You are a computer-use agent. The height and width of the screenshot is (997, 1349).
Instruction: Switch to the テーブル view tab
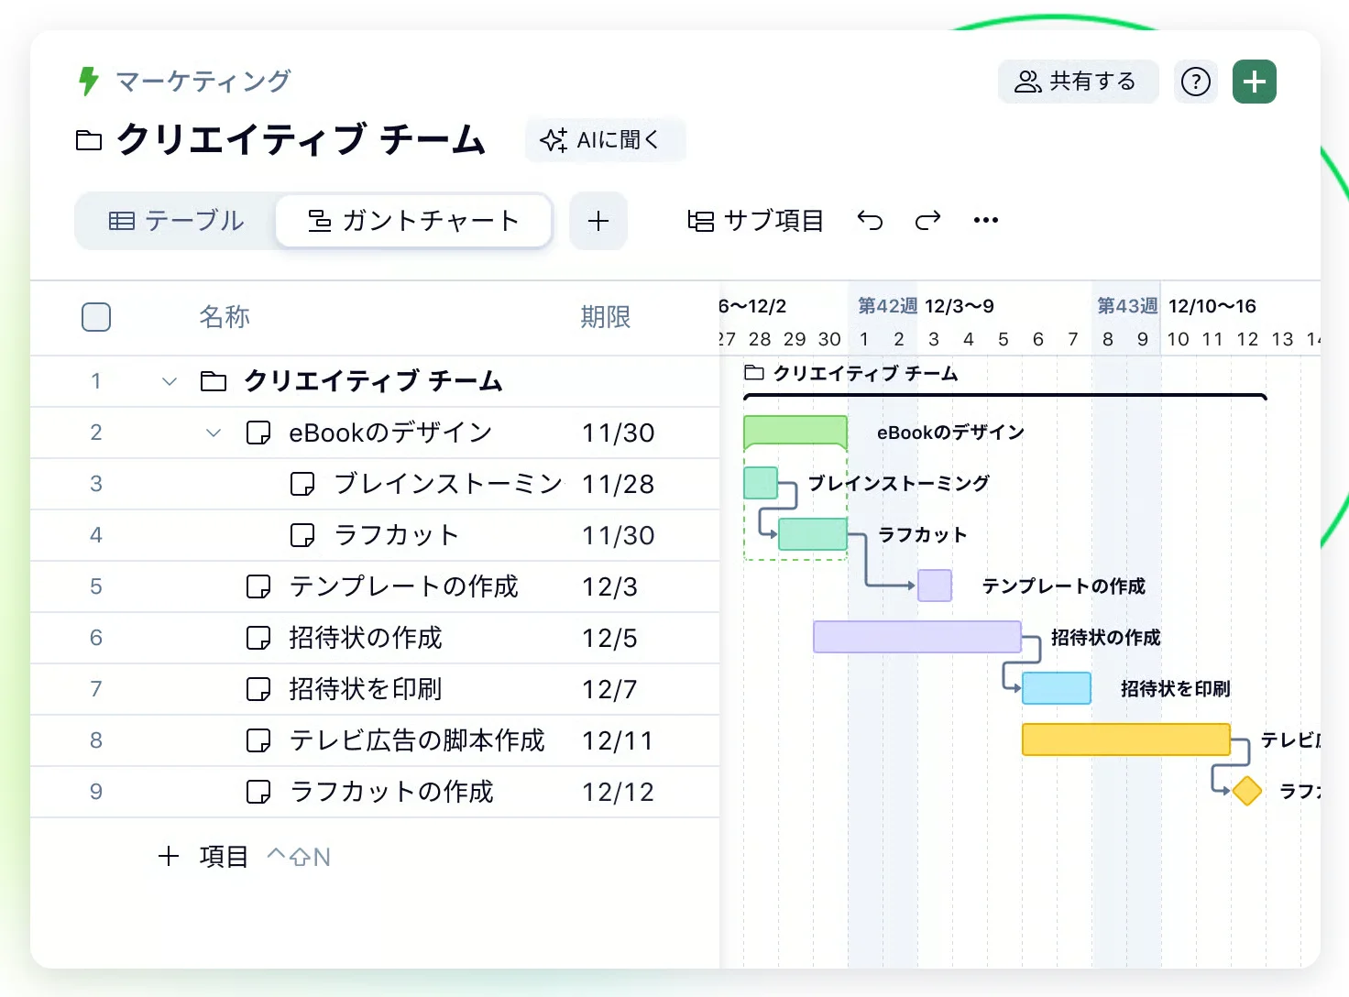pyautogui.click(x=176, y=221)
